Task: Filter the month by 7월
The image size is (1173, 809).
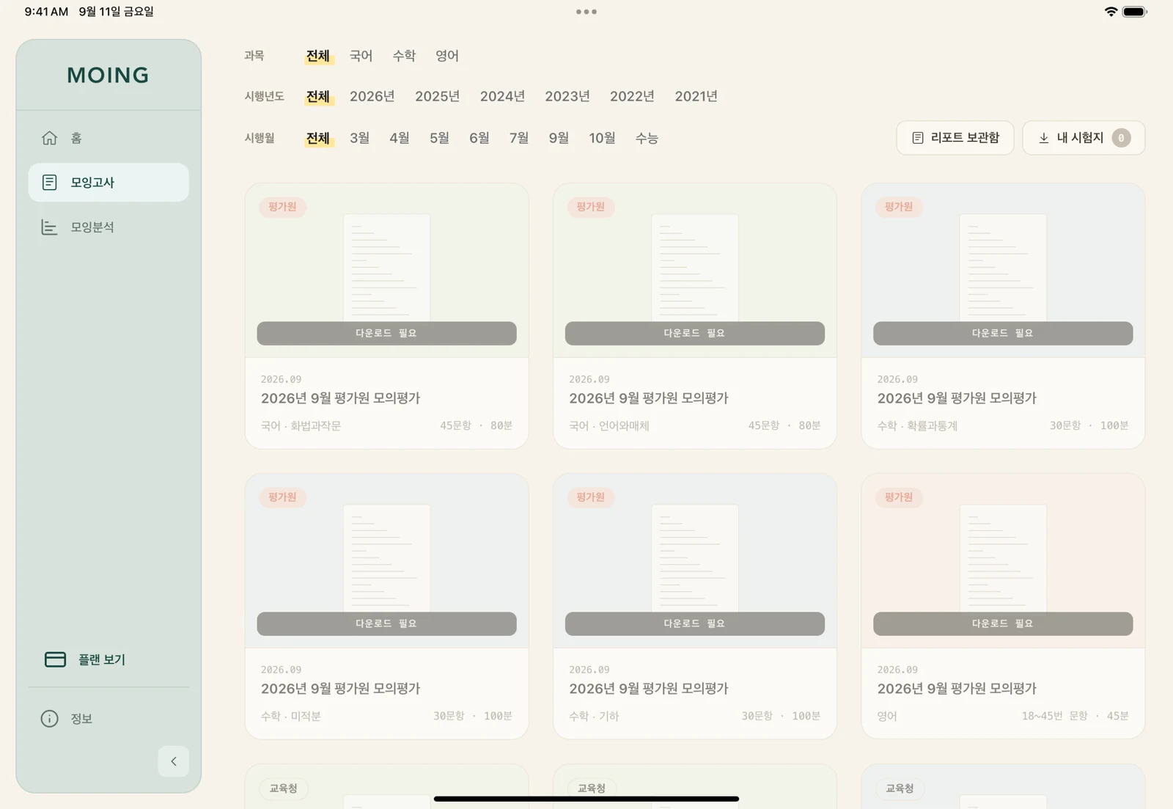Action: click(519, 138)
